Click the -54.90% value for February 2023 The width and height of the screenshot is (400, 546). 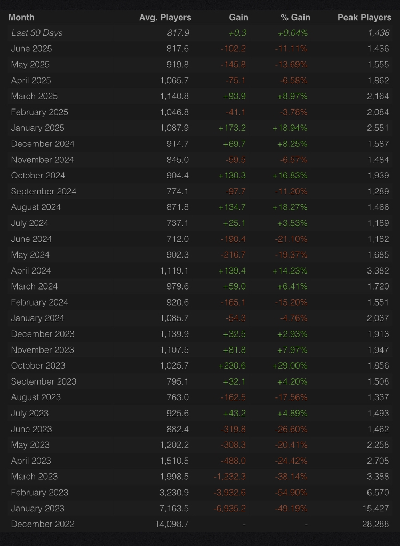point(291,493)
